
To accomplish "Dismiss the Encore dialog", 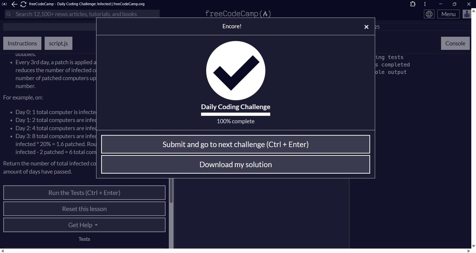I will pos(366,27).
